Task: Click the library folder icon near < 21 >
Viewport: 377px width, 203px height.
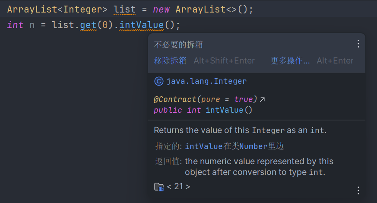Action: [159, 187]
